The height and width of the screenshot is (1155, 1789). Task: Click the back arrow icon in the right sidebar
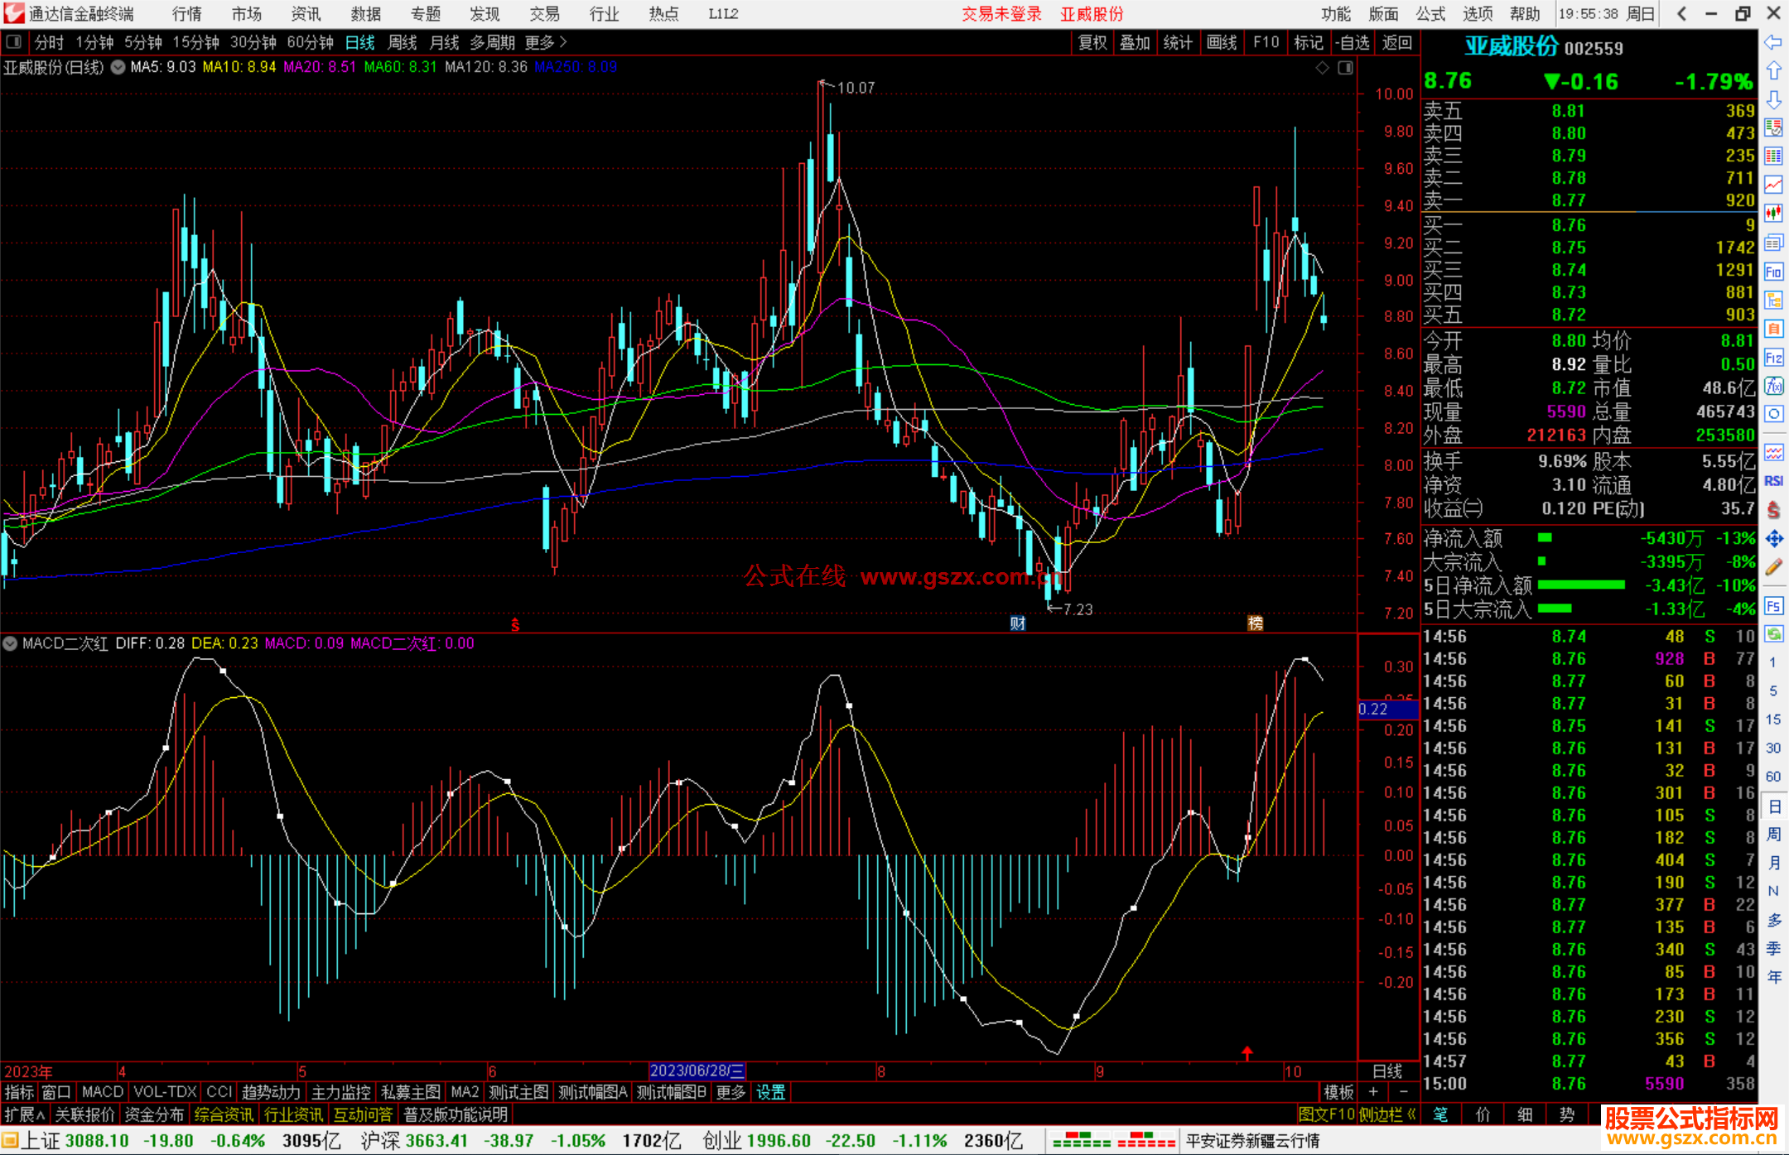point(1772,42)
